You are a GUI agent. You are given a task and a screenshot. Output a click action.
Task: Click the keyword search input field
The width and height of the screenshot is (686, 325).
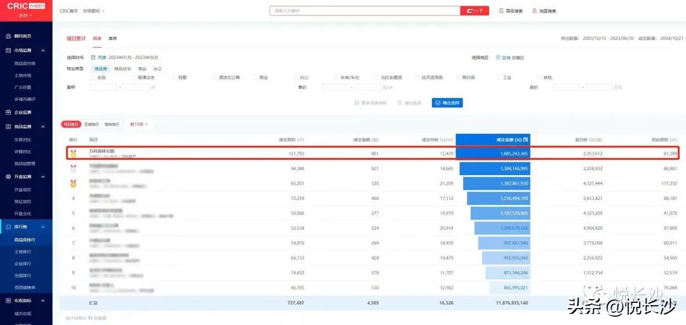tap(365, 11)
